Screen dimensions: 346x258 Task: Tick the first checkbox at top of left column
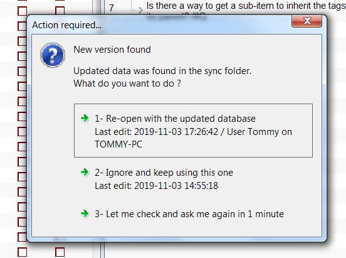tap(23, 11)
